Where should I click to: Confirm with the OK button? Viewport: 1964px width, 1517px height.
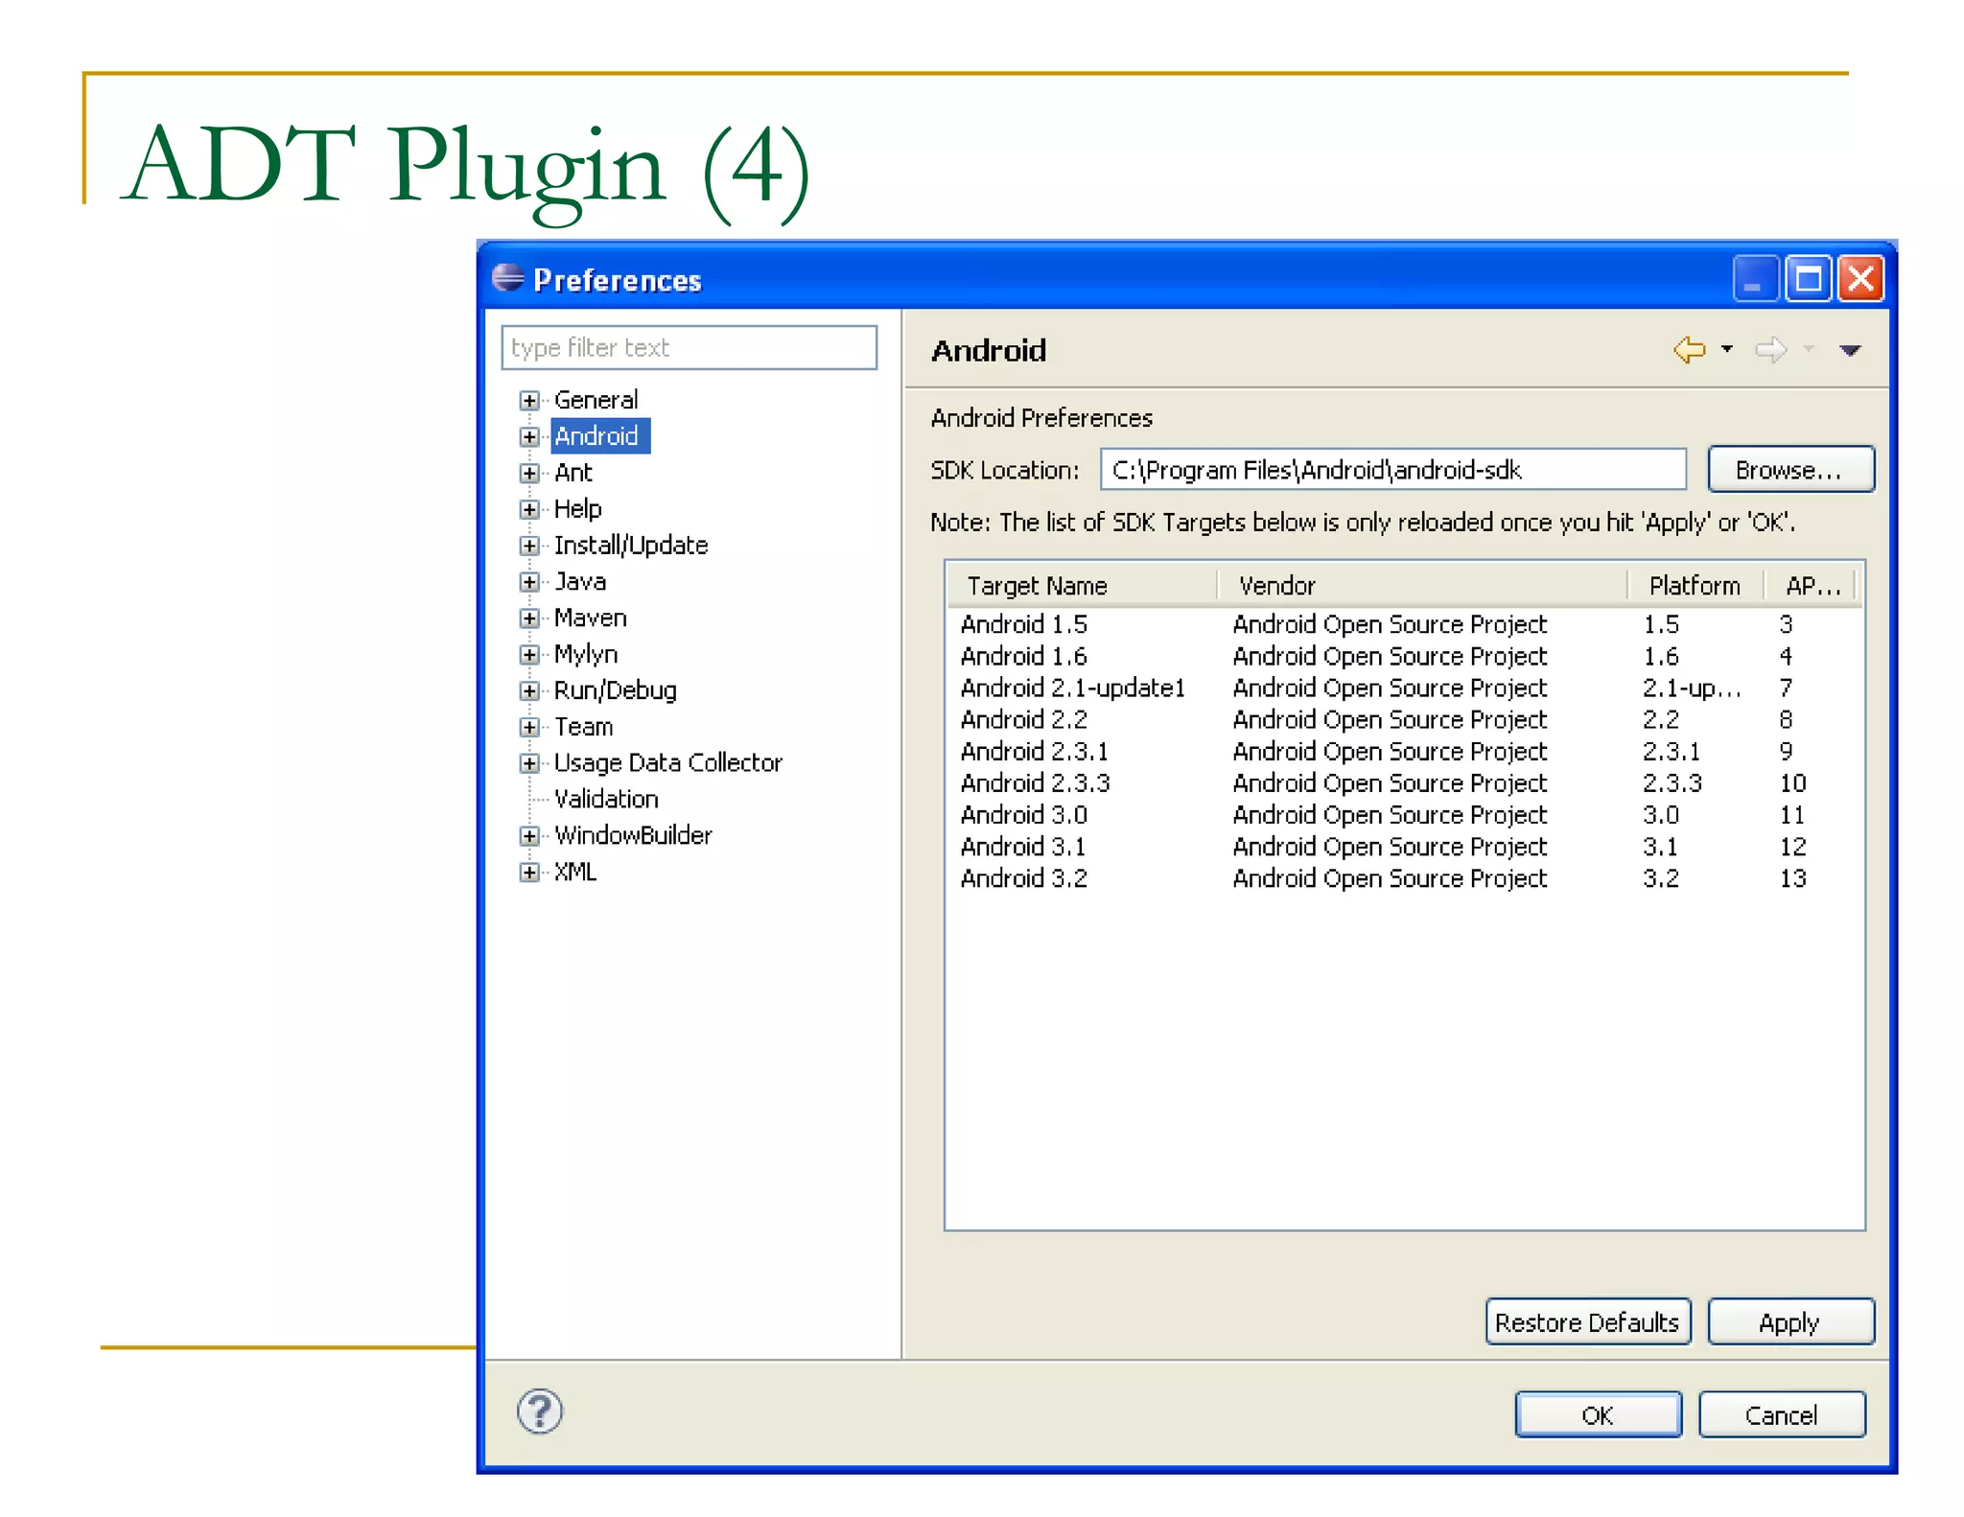pos(1598,1415)
